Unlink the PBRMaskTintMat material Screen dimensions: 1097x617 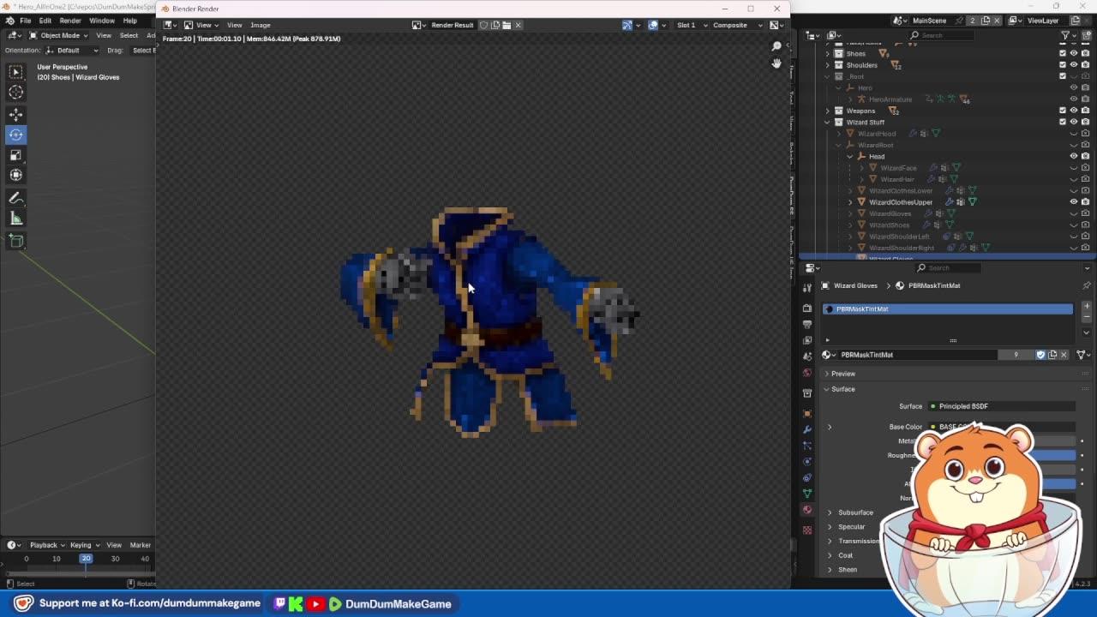tap(1064, 355)
